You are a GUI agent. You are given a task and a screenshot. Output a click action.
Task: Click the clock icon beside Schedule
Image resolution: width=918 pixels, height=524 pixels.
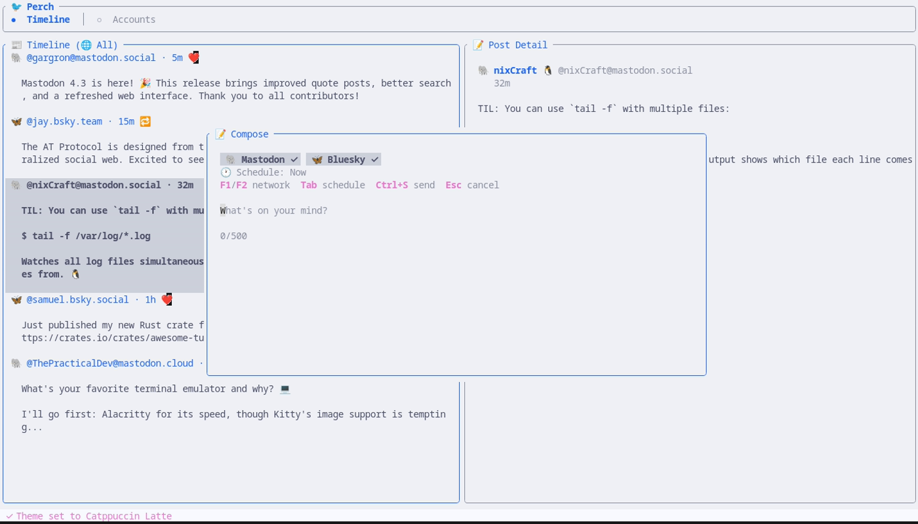point(226,172)
